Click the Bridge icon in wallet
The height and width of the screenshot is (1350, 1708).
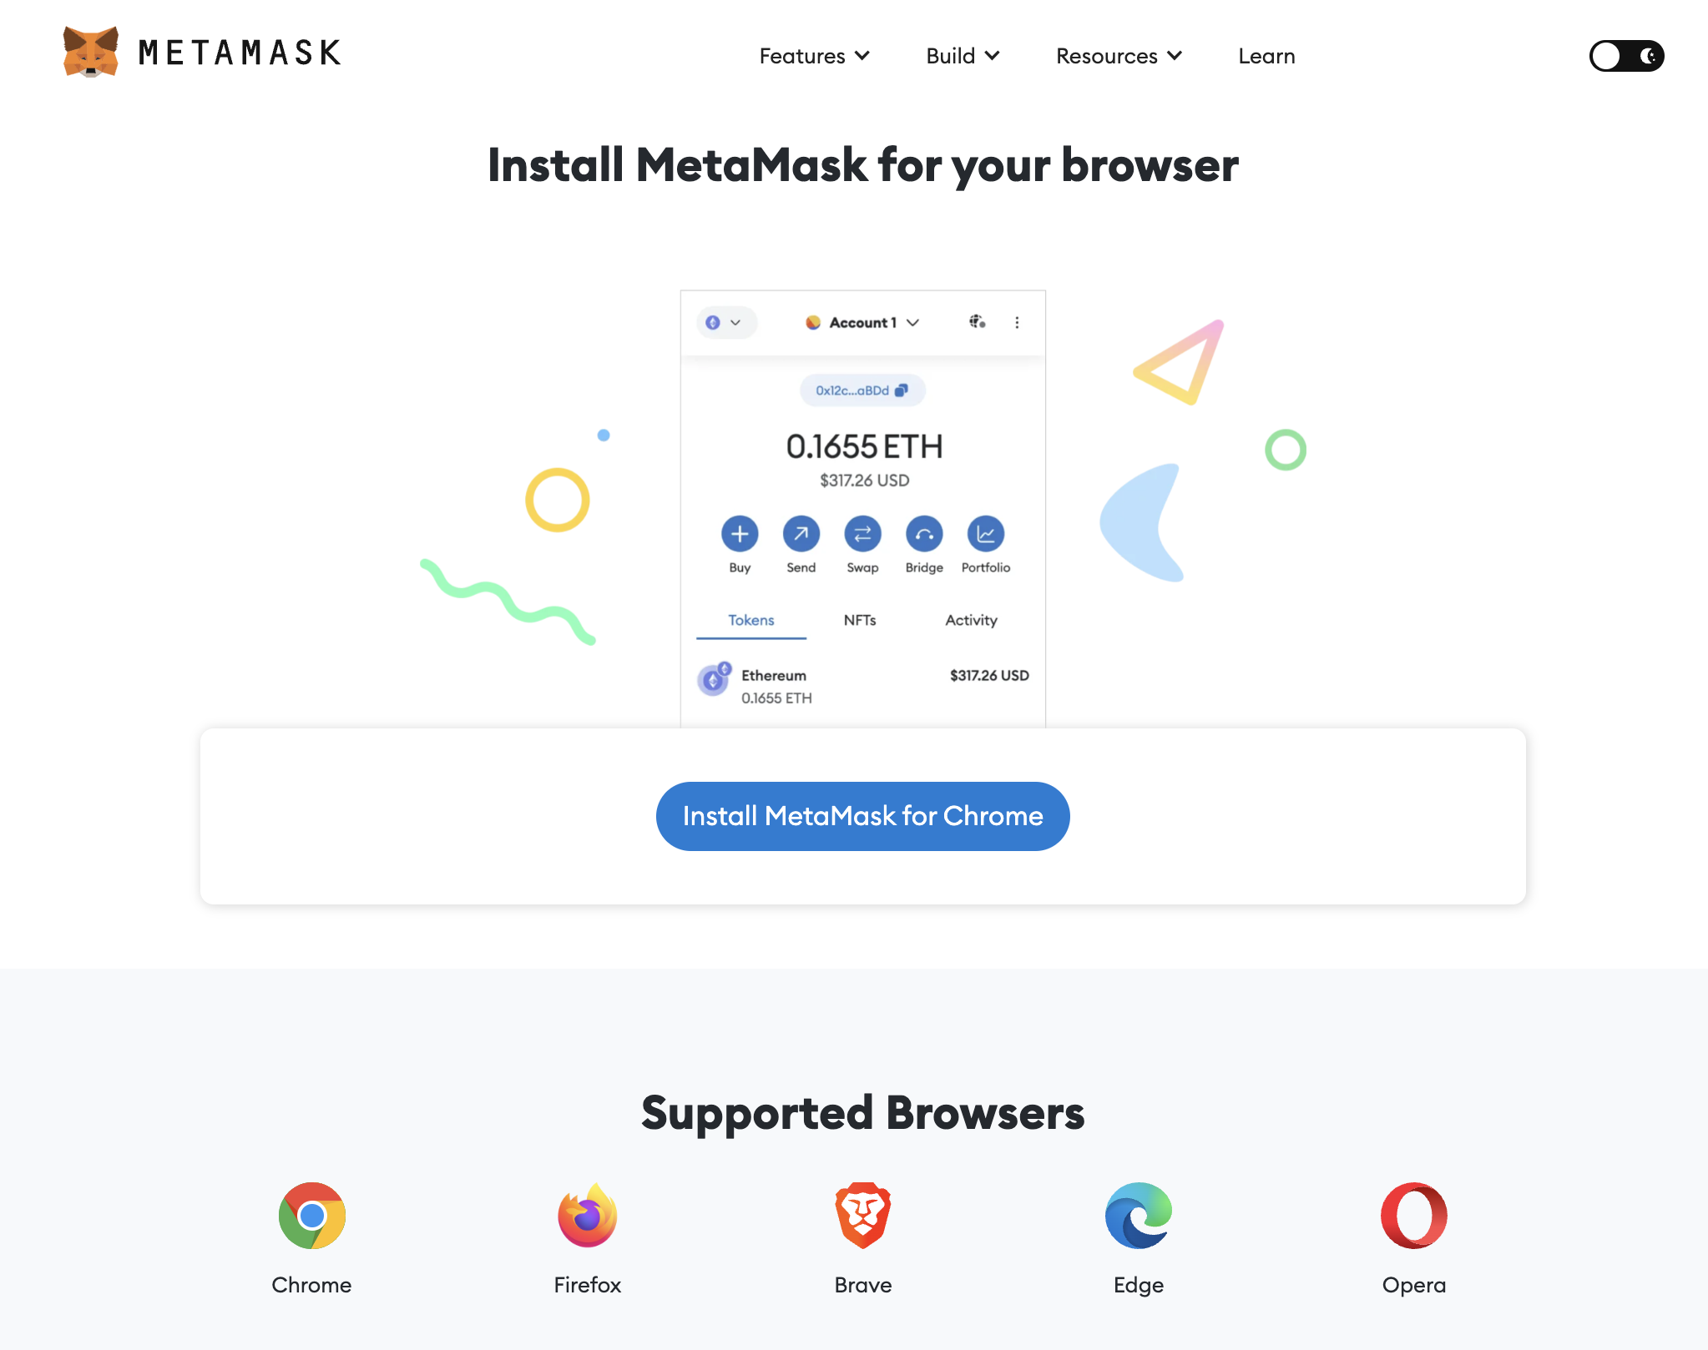pyautogui.click(x=924, y=534)
